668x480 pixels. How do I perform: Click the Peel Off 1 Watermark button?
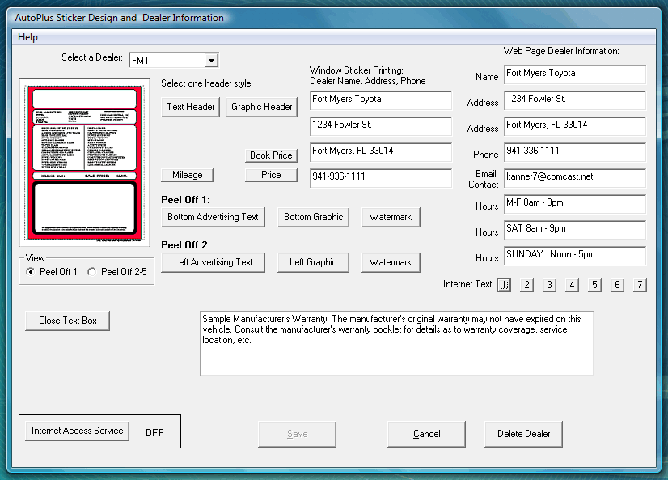point(391,217)
